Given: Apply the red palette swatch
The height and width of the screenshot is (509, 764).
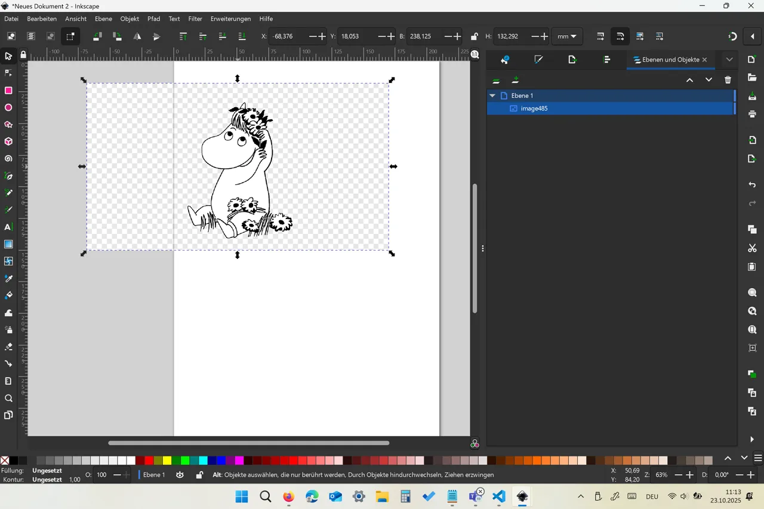Looking at the screenshot, I should tap(149, 461).
